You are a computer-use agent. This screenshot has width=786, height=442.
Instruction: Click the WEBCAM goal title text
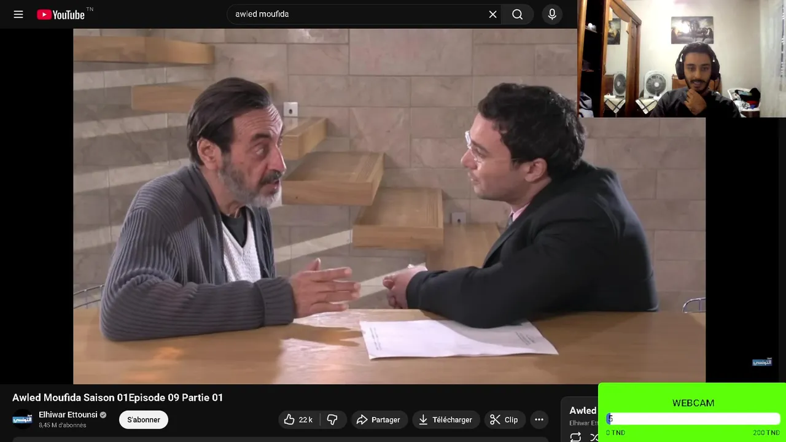click(693, 403)
